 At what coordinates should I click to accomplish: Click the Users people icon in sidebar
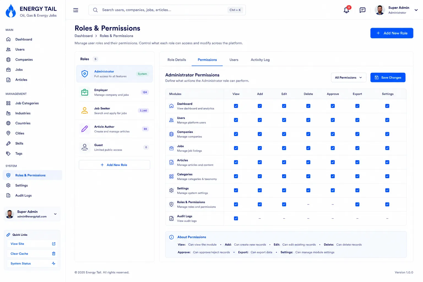(9, 50)
